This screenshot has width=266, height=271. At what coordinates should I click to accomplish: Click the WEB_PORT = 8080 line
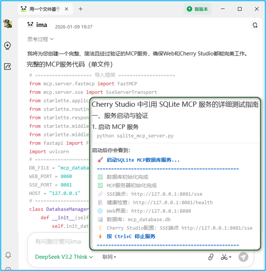tap(50, 176)
